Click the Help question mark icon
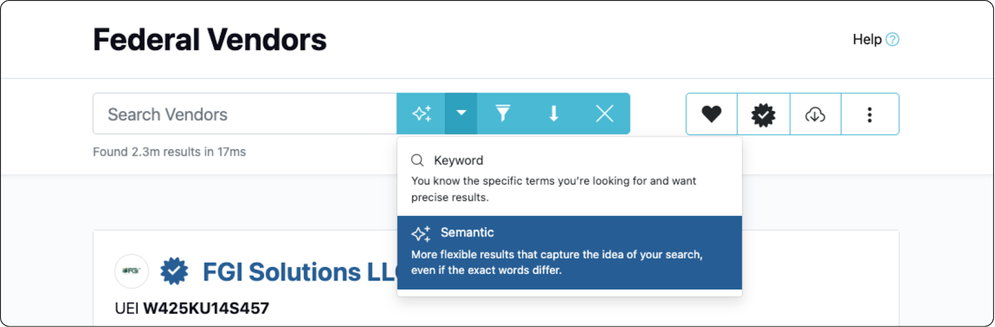The image size is (995, 327). [892, 40]
